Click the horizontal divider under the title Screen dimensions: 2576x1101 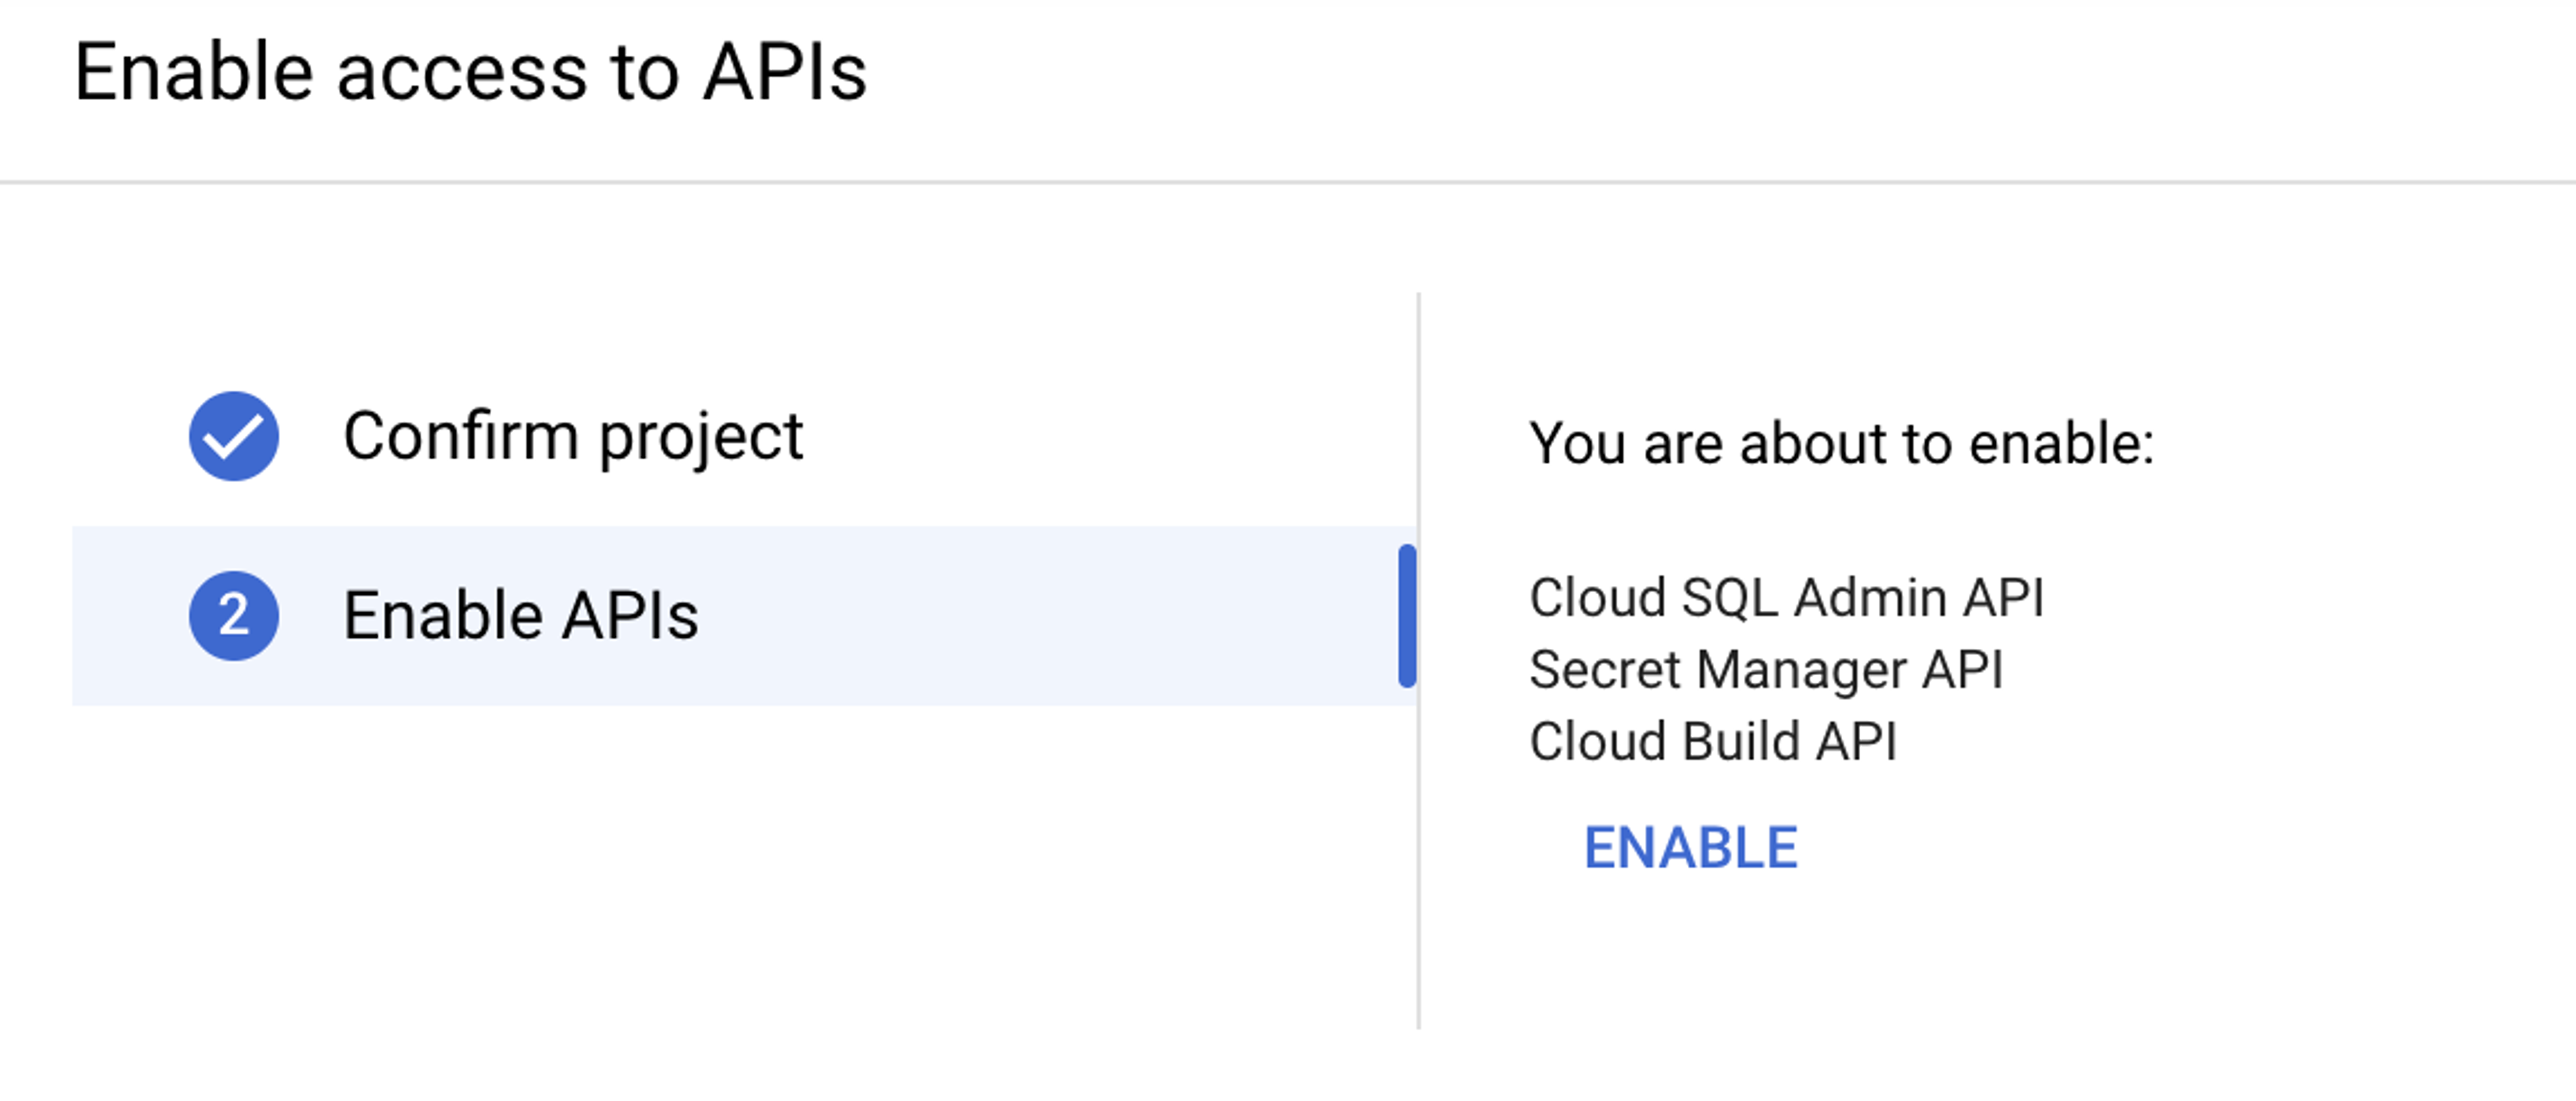1288,183
